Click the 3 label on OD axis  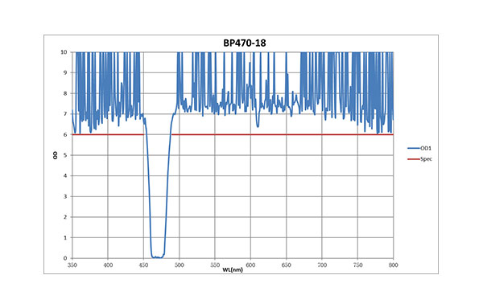tap(65, 196)
